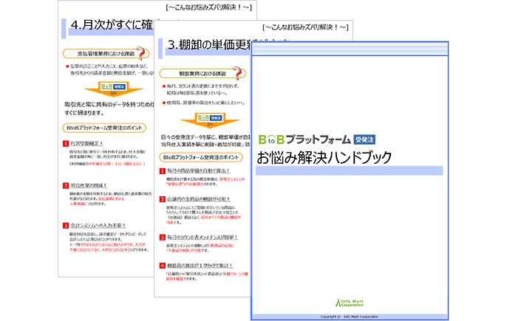Select the 支払管理業務における課題 label
Image resolution: width=507 pixels, height=321 pixels.
[106, 53]
